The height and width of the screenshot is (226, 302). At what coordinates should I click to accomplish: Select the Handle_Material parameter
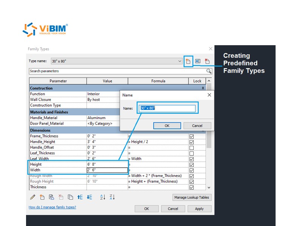click(x=58, y=118)
